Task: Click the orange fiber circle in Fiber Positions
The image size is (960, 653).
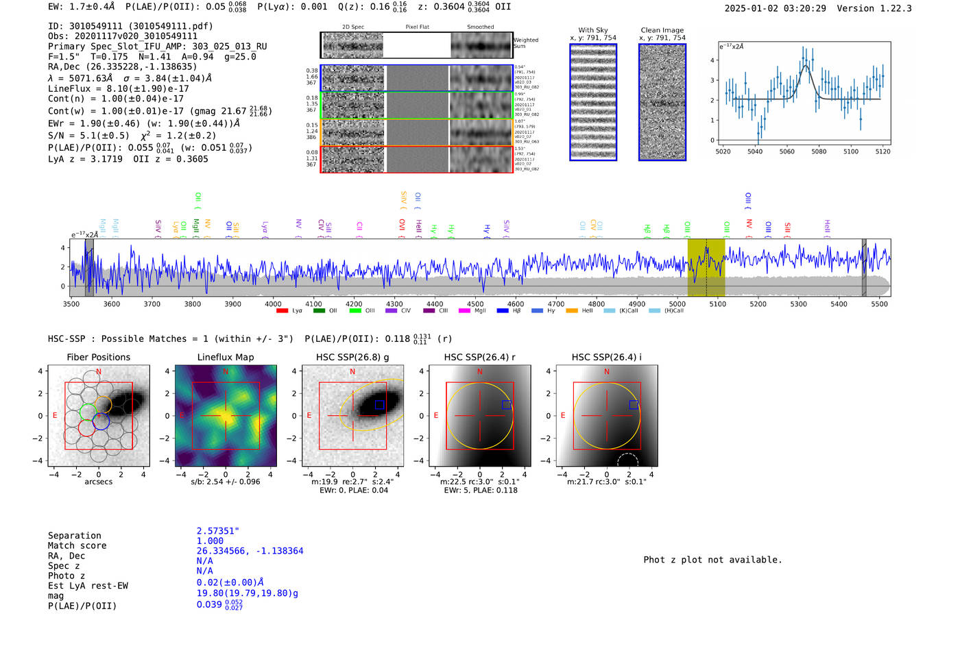Action: pyautogui.click(x=103, y=404)
